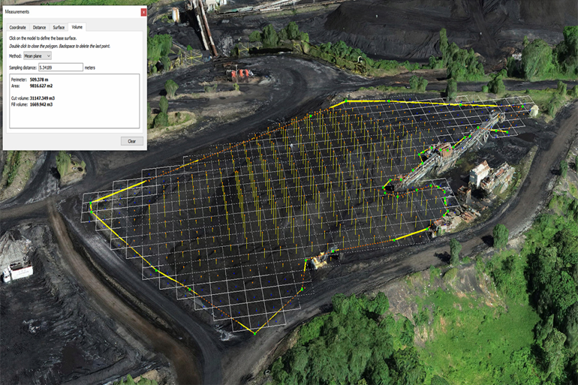Click the Fill volume result value
Screen dimensions: 578x385
pyautogui.click(x=41, y=104)
